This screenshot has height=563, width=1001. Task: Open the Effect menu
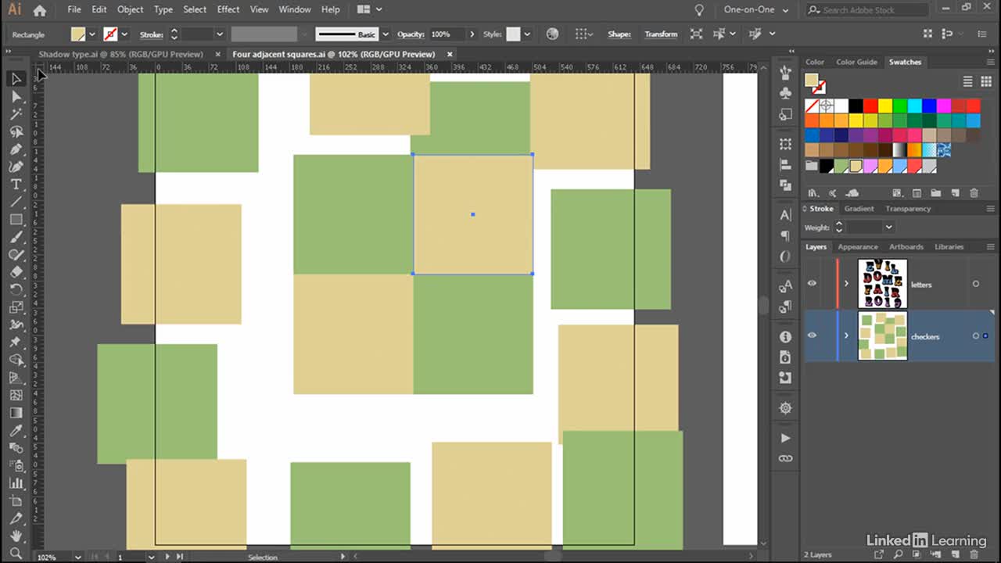point(228,9)
